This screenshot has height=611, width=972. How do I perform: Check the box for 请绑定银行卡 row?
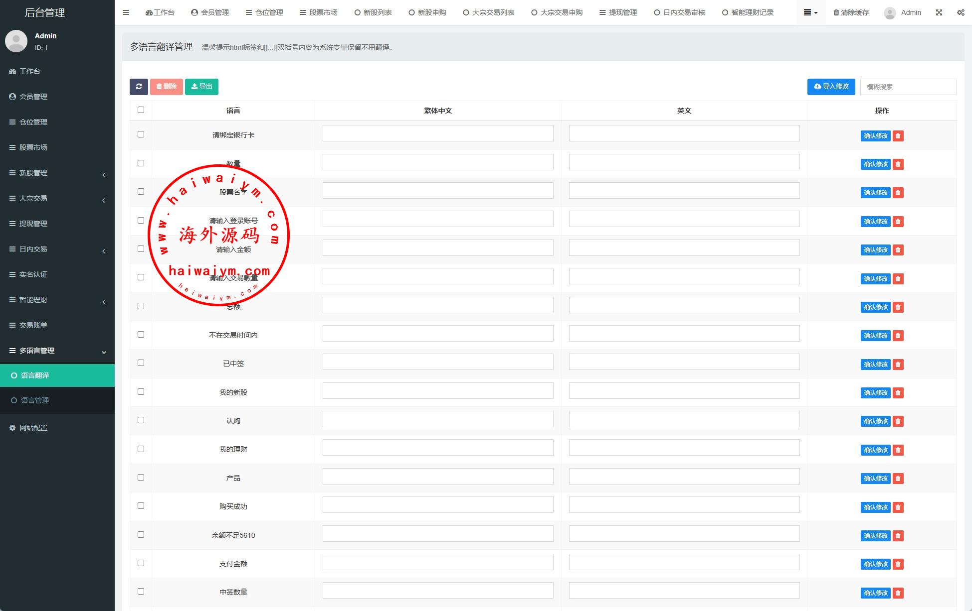tap(141, 134)
